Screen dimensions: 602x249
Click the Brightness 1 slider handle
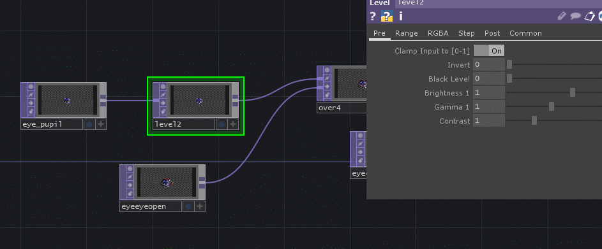(573, 92)
